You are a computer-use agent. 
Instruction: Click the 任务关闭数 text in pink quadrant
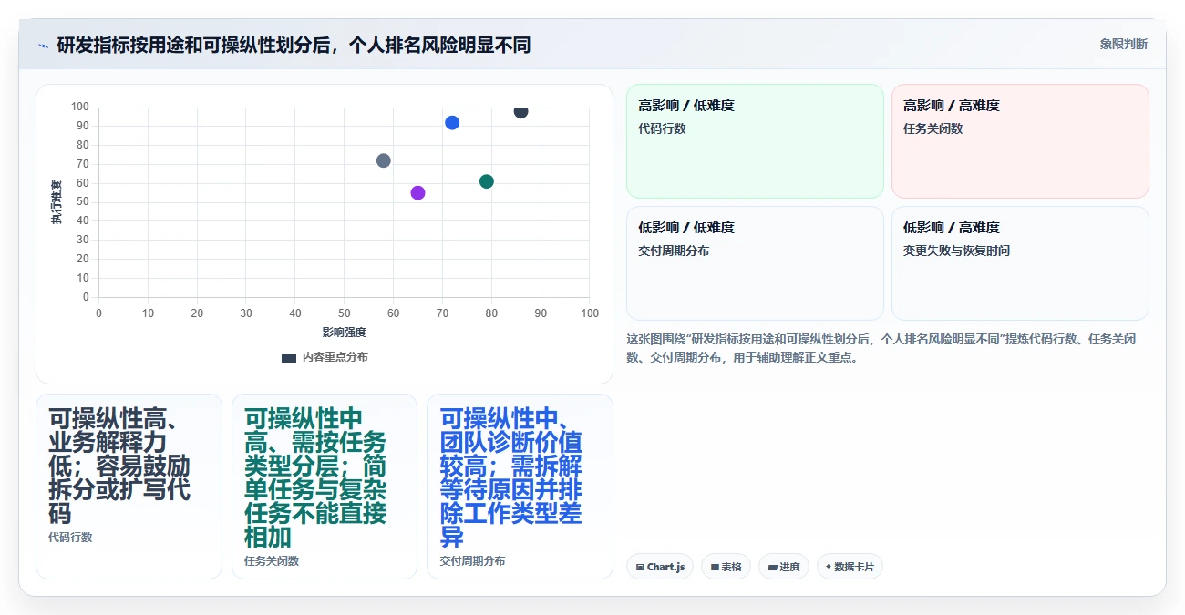pos(933,129)
